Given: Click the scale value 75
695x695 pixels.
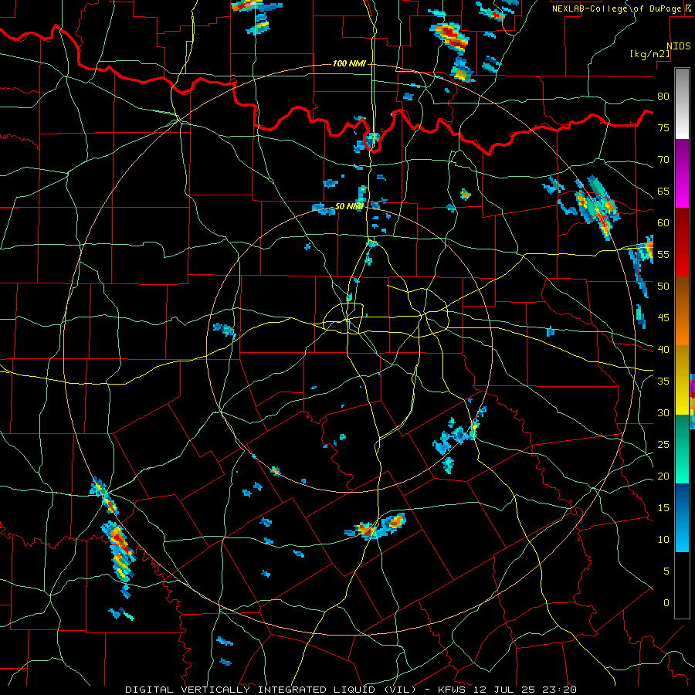Looking at the screenshot, I should (x=663, y=127).
